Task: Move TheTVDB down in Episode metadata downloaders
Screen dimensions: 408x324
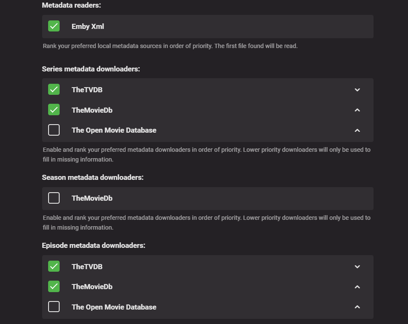Action: [357, 267]
